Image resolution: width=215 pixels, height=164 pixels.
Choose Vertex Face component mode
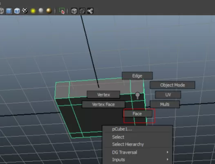[103, 104]
